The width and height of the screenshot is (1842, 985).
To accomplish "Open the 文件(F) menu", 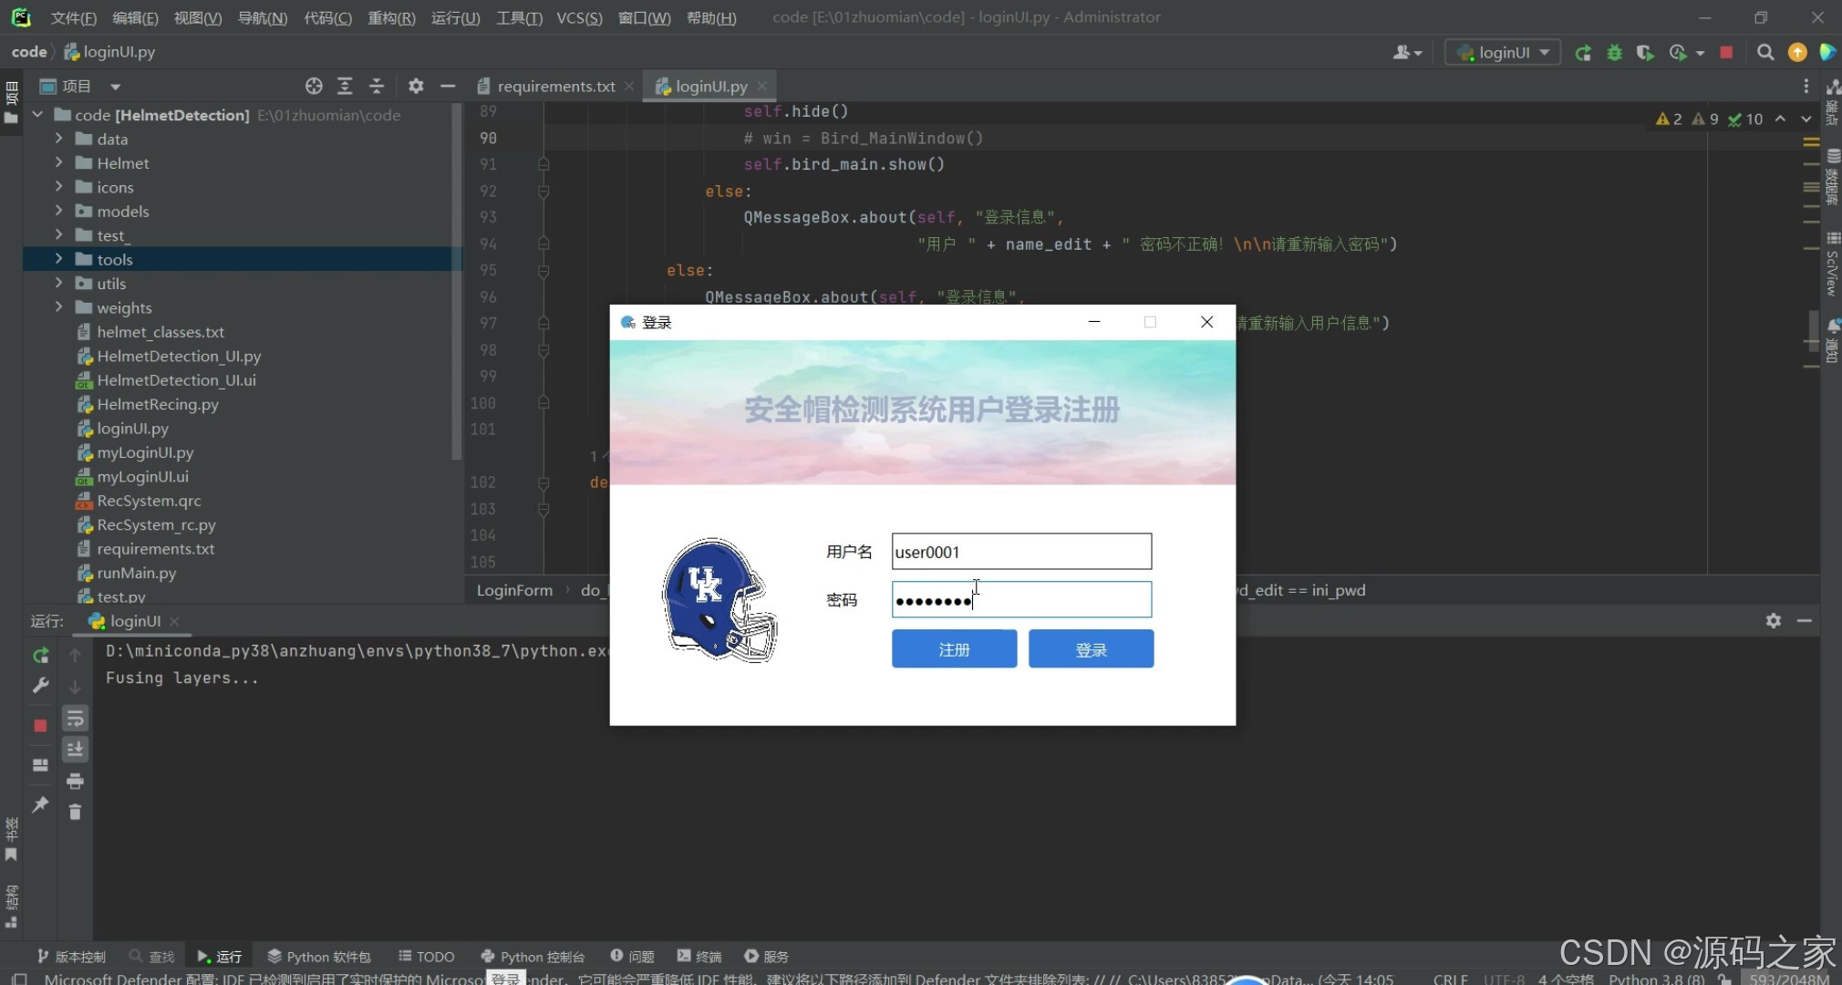I will (x=73, y=17).
